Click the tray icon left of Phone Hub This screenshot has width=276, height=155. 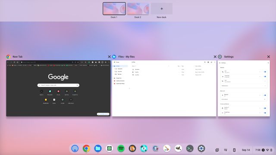tap(226, 150)
